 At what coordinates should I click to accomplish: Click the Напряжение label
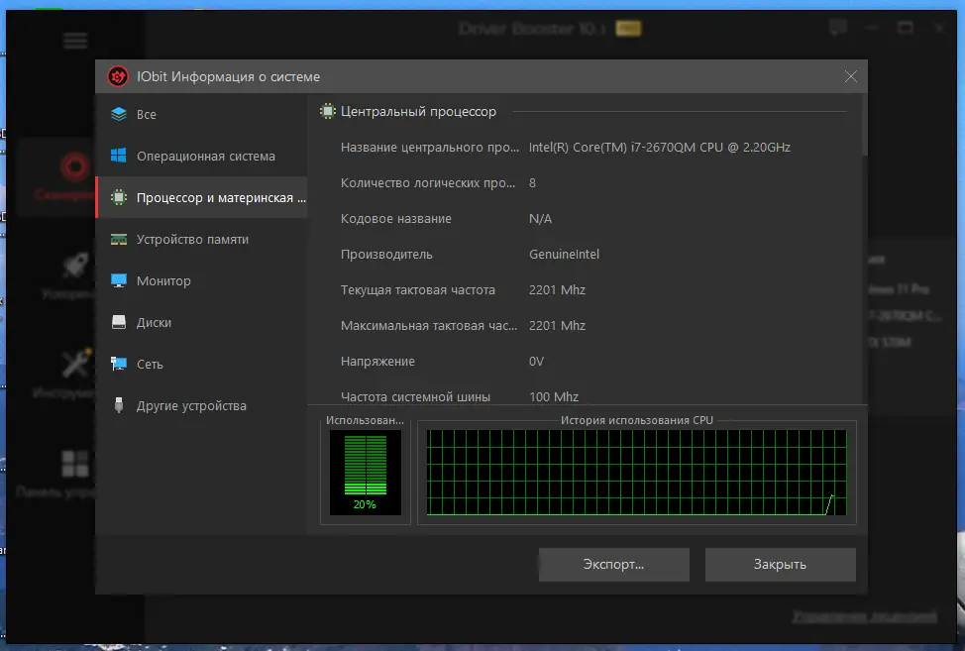click(x=377, y=362)
